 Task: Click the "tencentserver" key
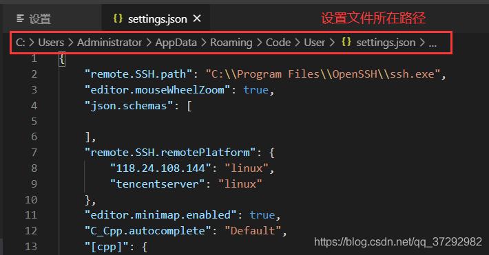[x=158, y=184]
